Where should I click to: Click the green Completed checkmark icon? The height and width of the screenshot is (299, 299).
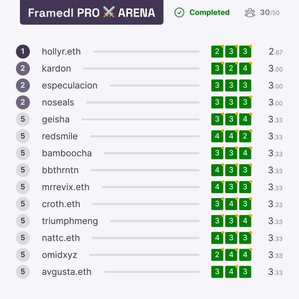[179, 12]
